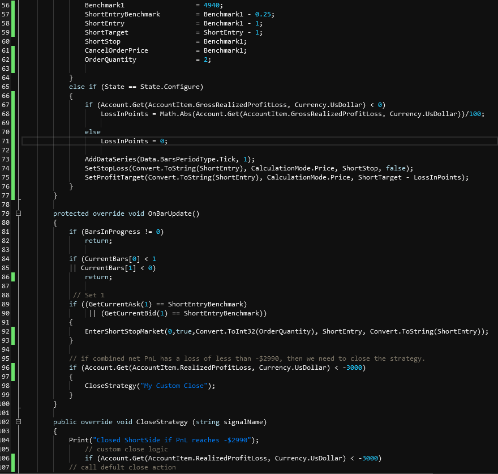The width and height of the screenshot is (498, 474).
Task: Set a breakpoint on the Print statement line
Action: point(5,440)
